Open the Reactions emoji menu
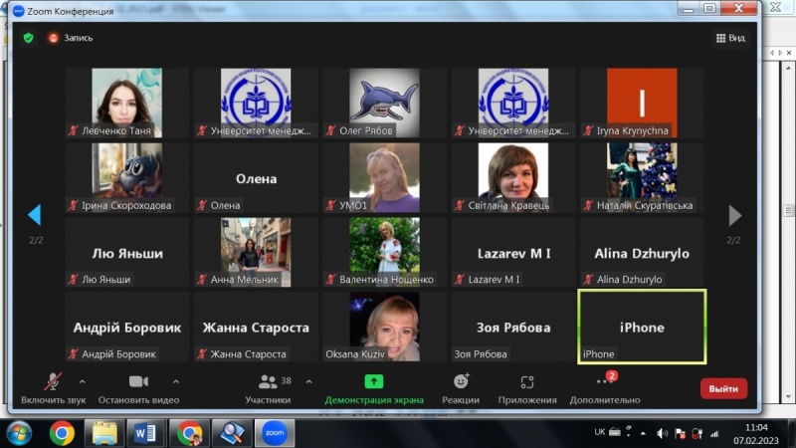 (x=461, y=386)
